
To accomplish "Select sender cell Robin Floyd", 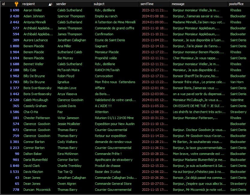I will [66, 76].
